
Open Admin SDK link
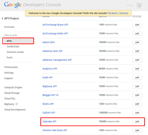(49, 42)
